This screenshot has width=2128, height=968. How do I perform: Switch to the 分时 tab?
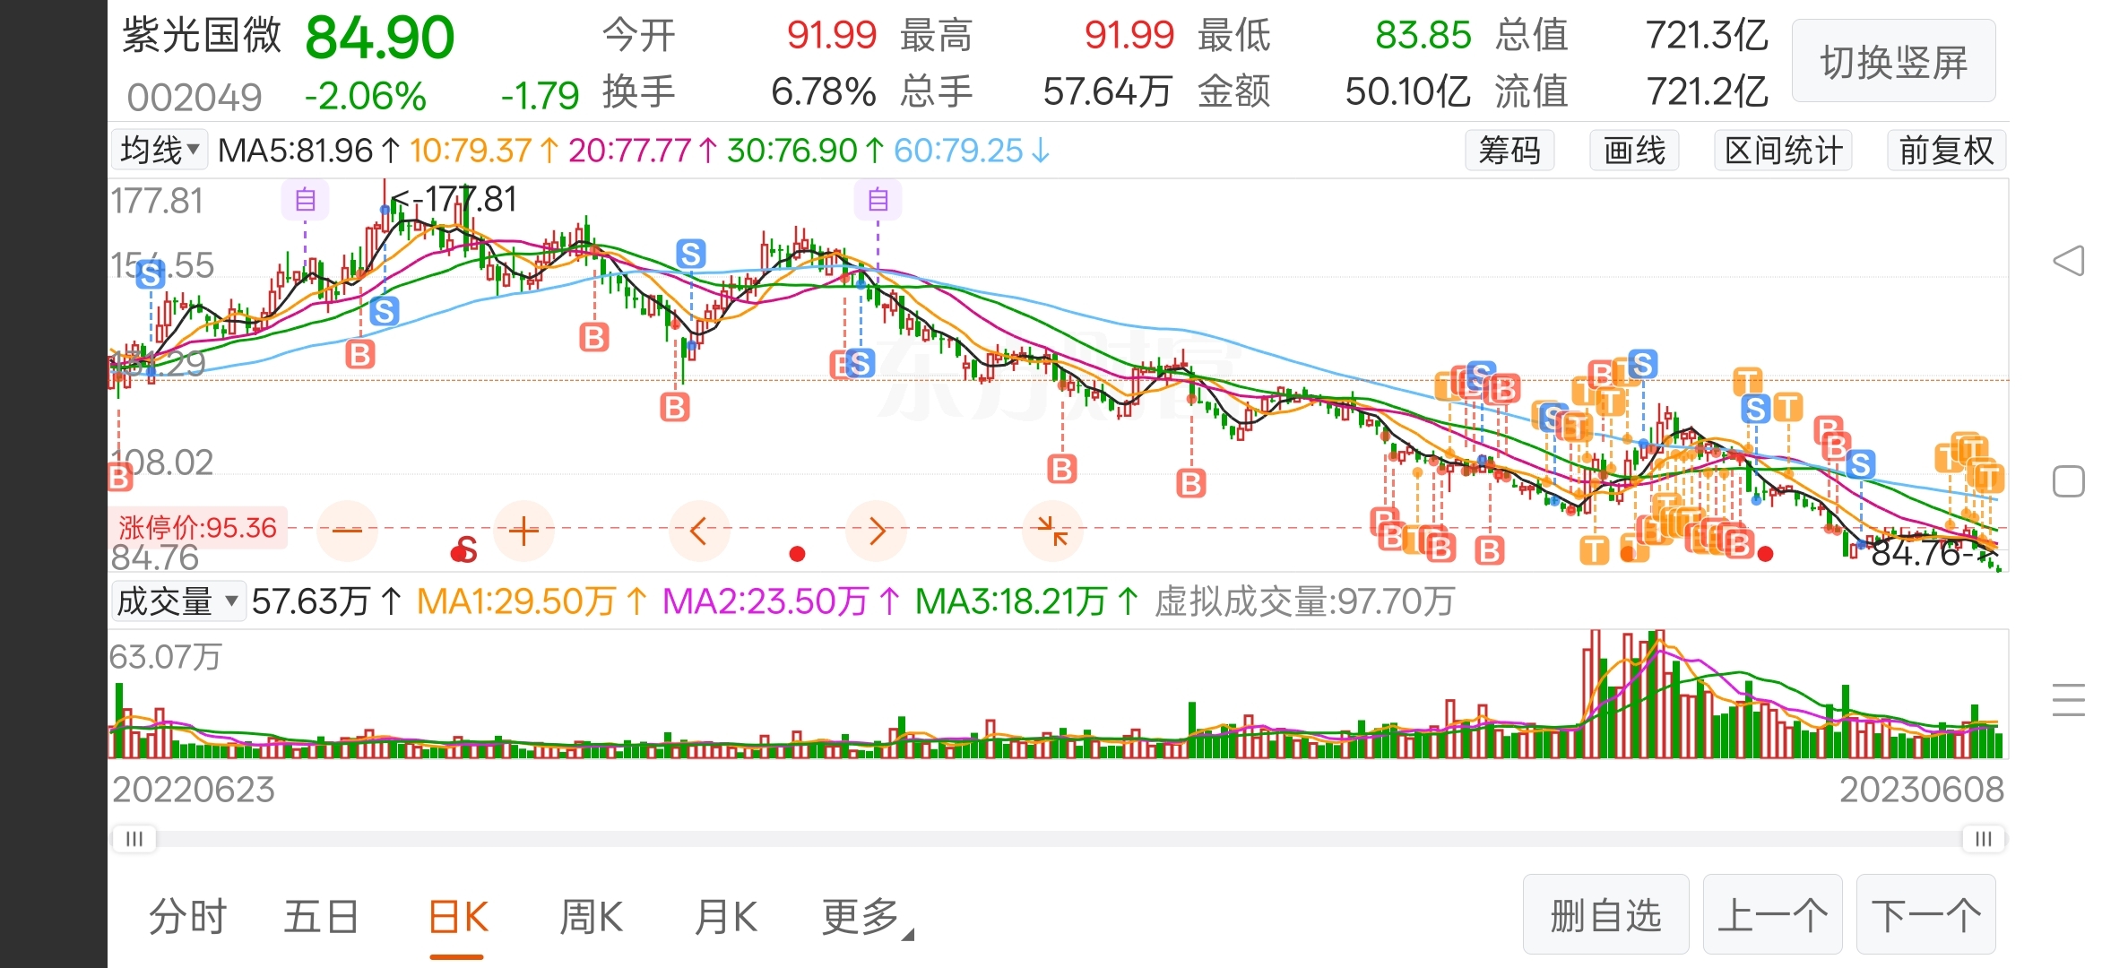[187, 917]
